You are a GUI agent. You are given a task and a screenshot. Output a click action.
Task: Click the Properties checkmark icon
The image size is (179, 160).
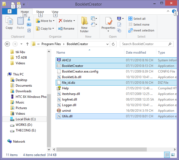tap(109, 21)
